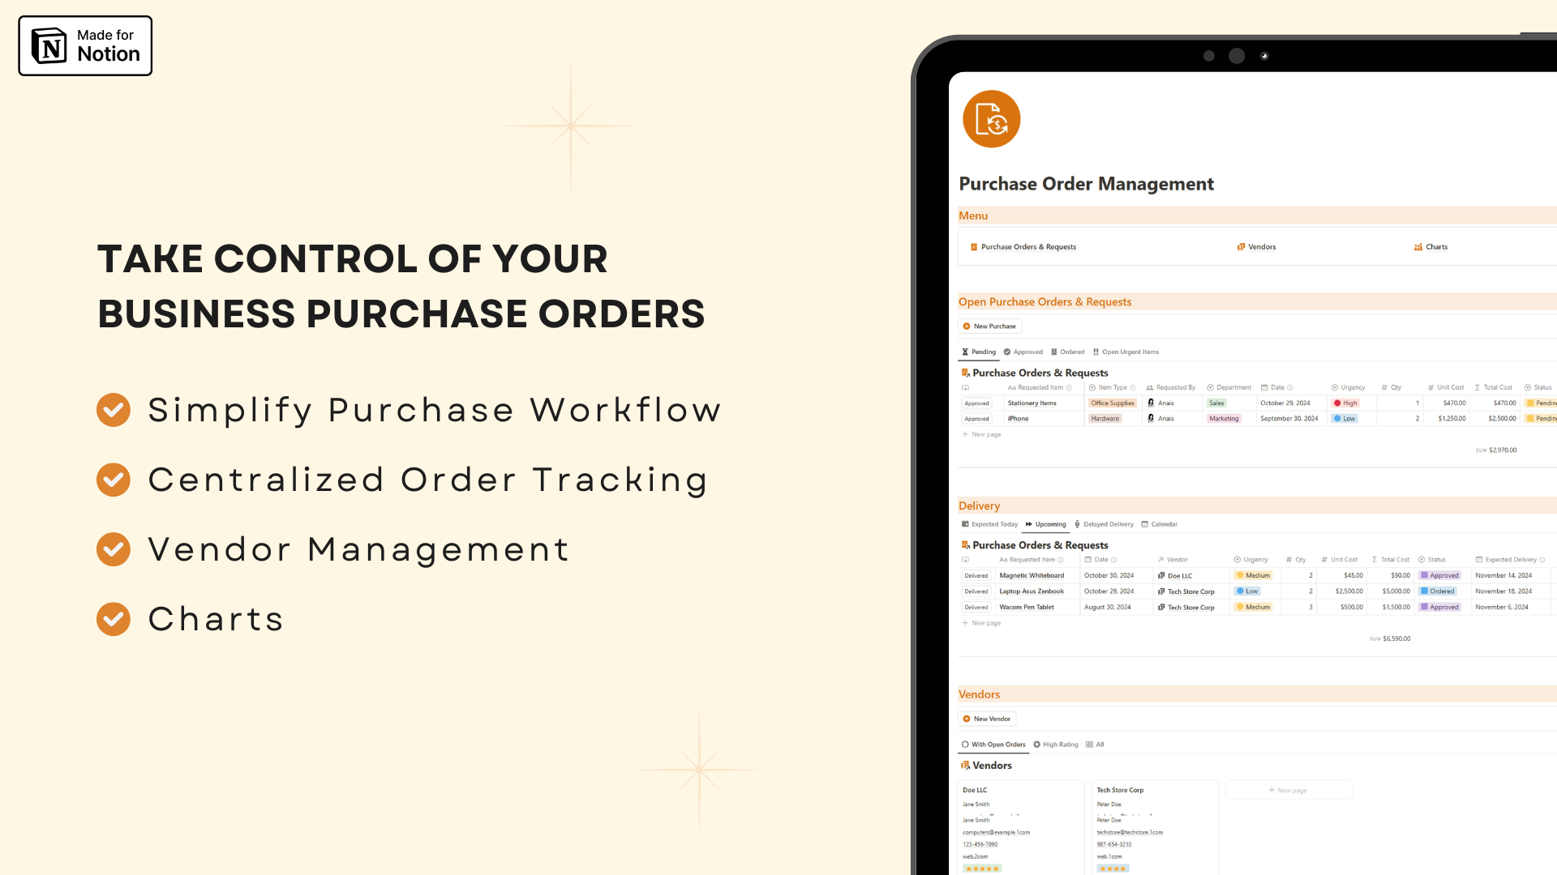Click New Vendor button icon

click(x=967, y=719)
